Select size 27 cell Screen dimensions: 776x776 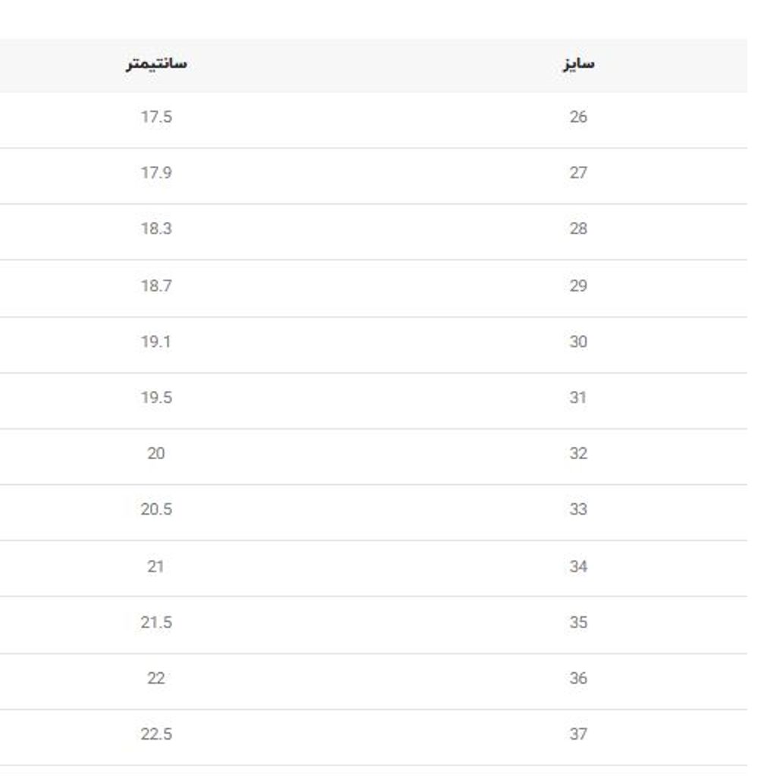click(578, 173)
